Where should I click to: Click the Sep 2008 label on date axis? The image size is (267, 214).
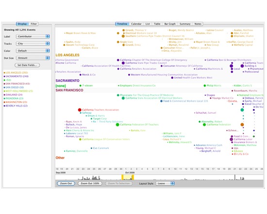pos(61,173)
